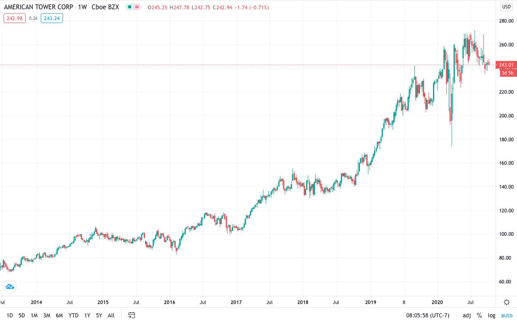Toggle log scale mode
The width and height of the screenshot is (517, 323).
tap(492, 315)
